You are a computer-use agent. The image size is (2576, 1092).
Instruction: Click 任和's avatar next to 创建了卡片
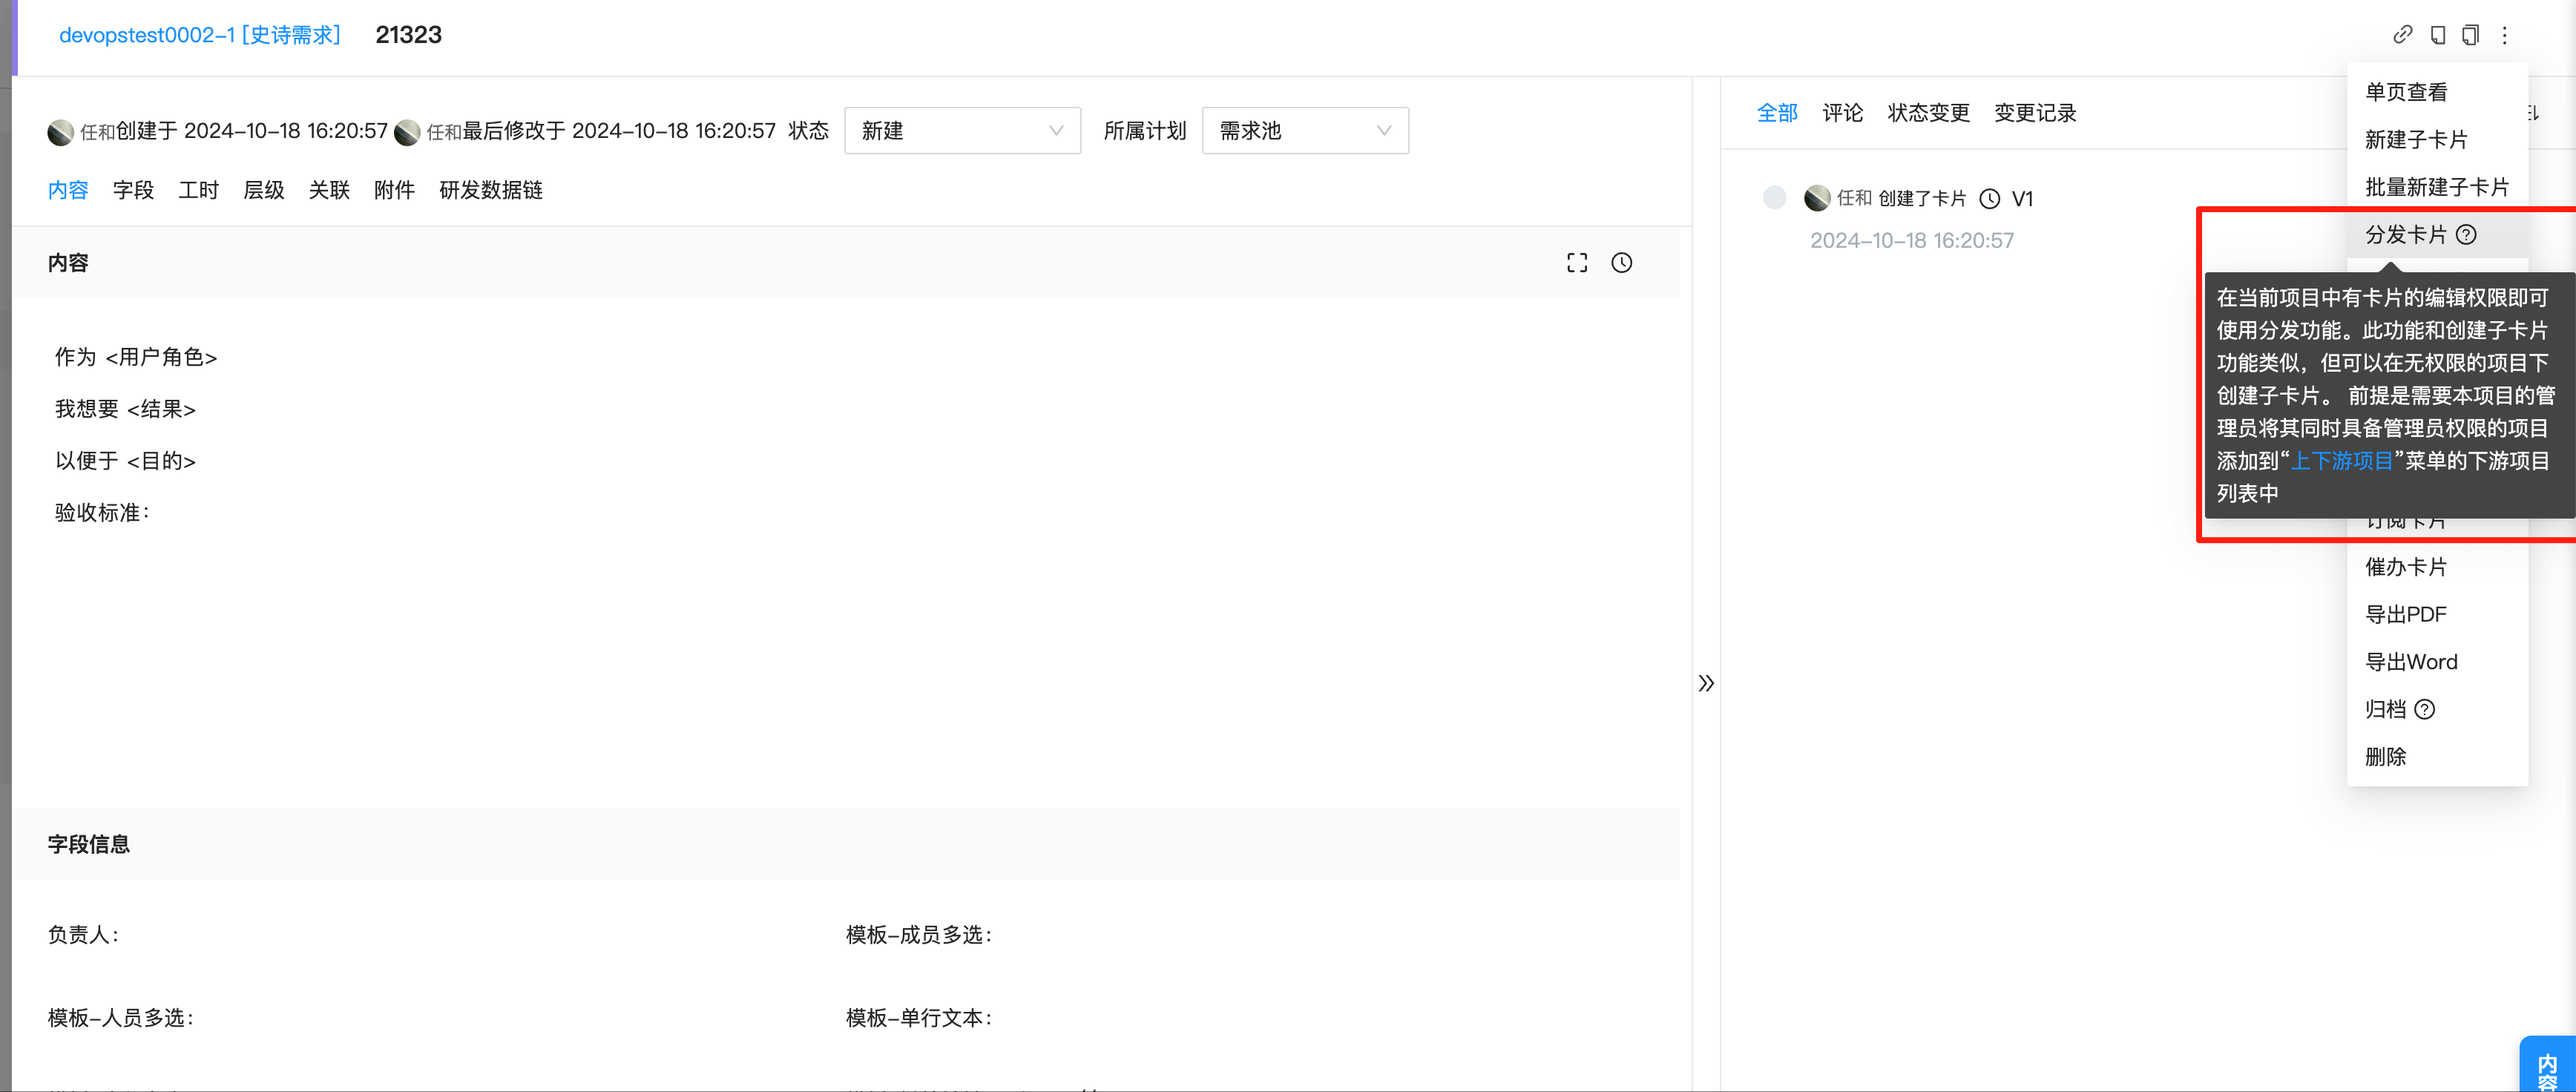pos(1817,198)
